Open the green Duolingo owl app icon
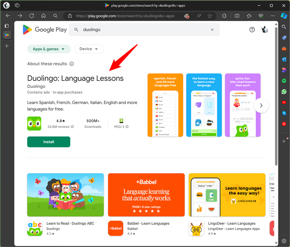The image size is (290, 247). point(34,124)
